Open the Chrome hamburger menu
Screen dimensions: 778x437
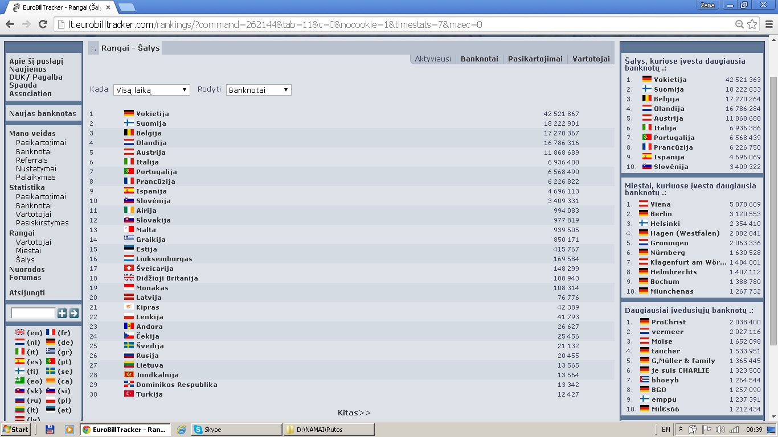tap(768, 24)
